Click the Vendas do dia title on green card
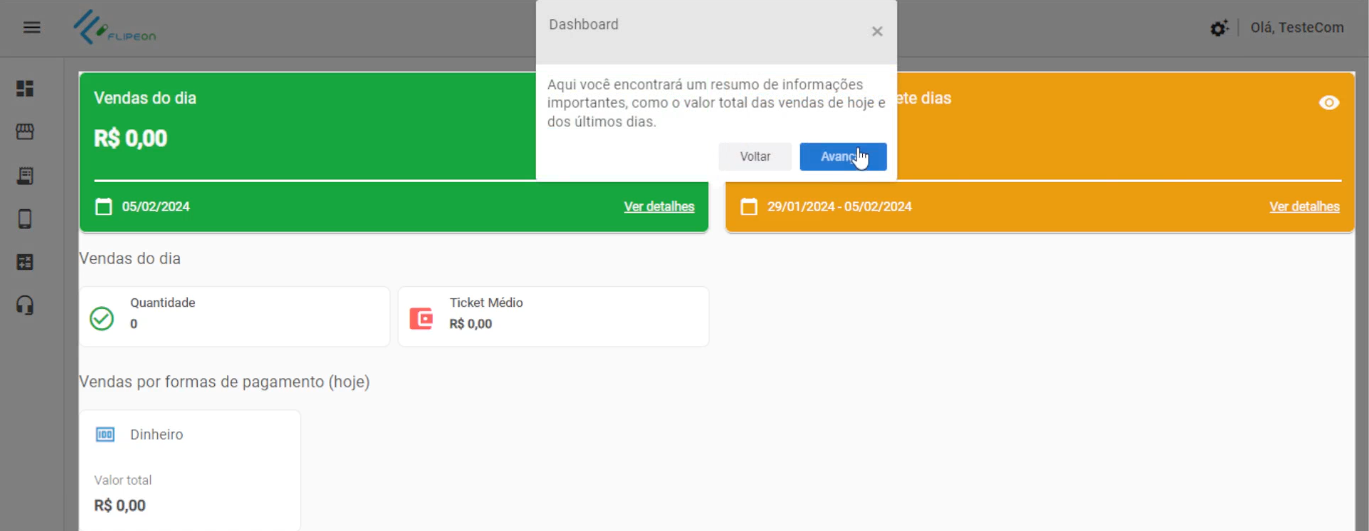 point(145,98)
